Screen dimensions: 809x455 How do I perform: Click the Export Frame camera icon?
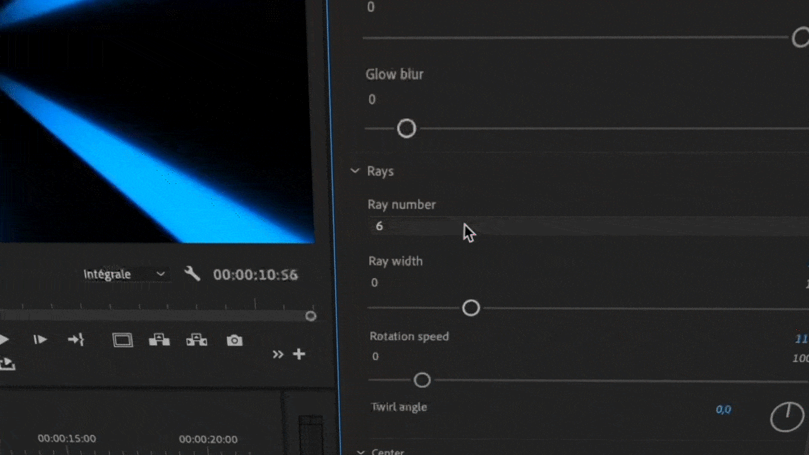pos(234,341)
